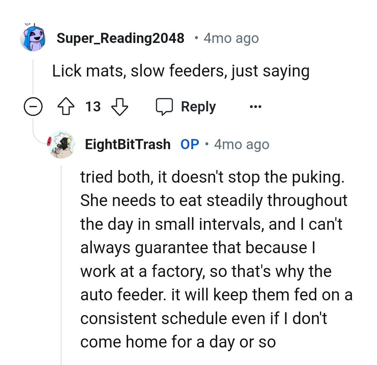Collapse the comment thread with minus button
Screen dimensions: 377x365
pos(33,107)
